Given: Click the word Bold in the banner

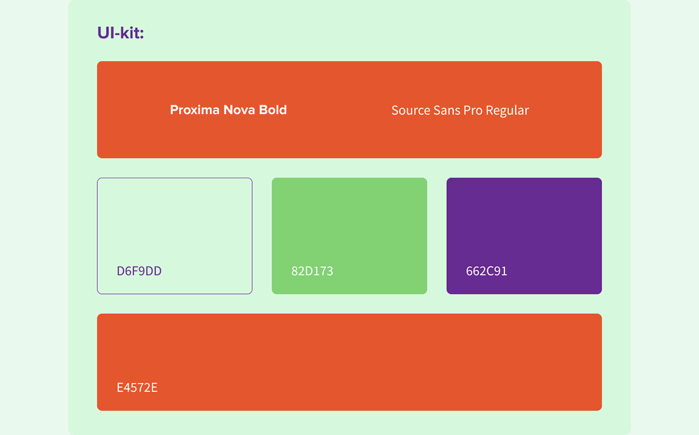Looking at the screenshot, I should point(273,109).
